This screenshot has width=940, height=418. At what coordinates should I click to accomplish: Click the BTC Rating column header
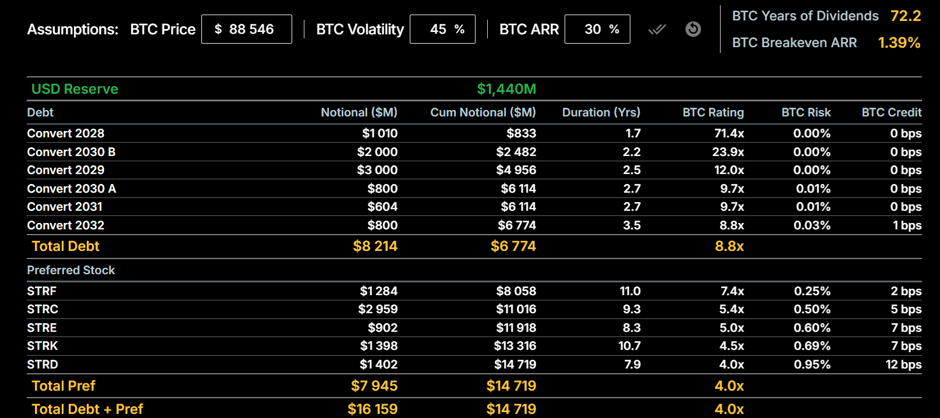click(713, 112)
